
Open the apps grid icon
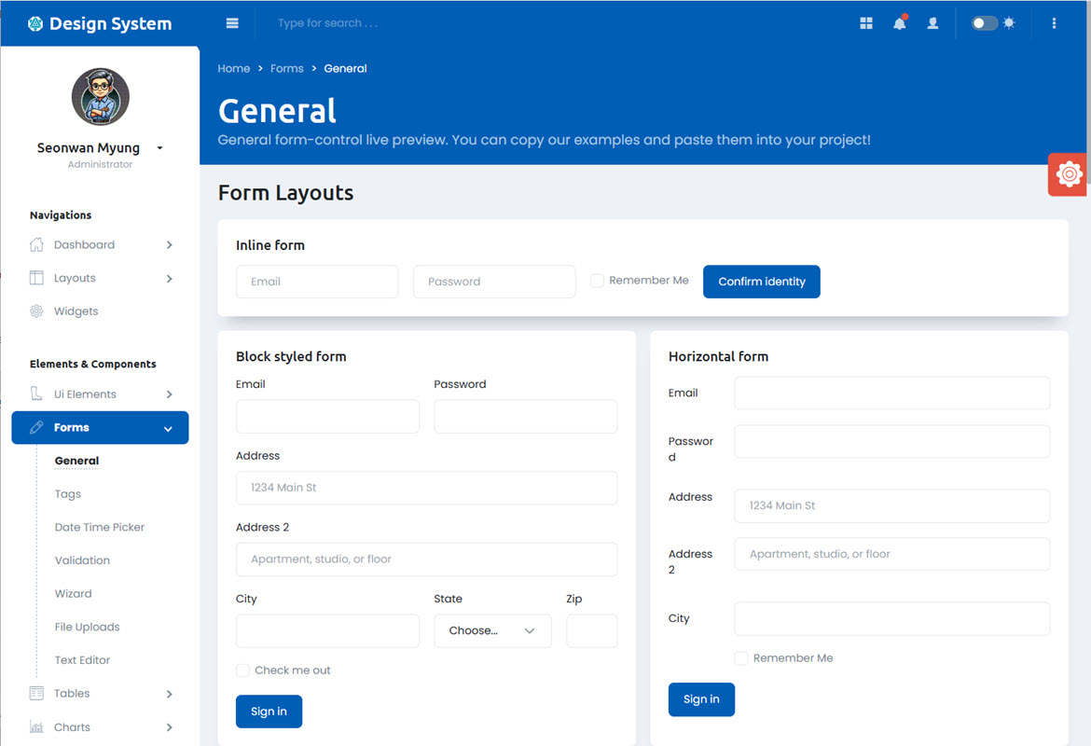pyautogui.click(x=866, y=23)
